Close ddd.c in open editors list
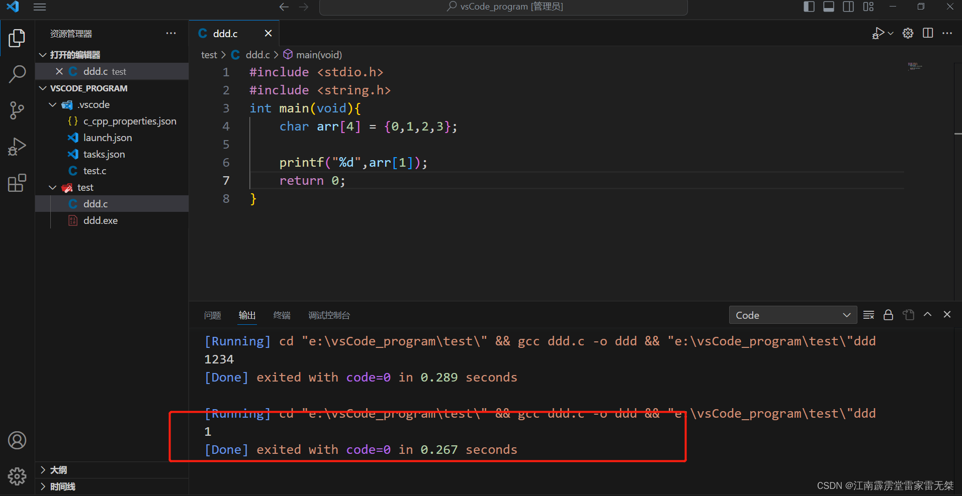Image resolution: width=962 pixels, height=496 pixels. (x=59, y=71)
